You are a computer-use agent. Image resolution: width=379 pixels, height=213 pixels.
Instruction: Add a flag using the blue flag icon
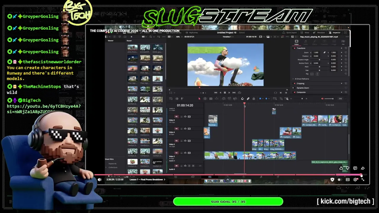[260, 99]
